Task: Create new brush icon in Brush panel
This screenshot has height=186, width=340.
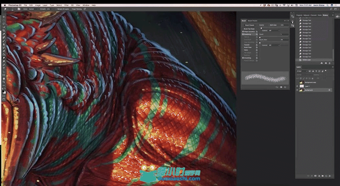Action: (285, 87)
